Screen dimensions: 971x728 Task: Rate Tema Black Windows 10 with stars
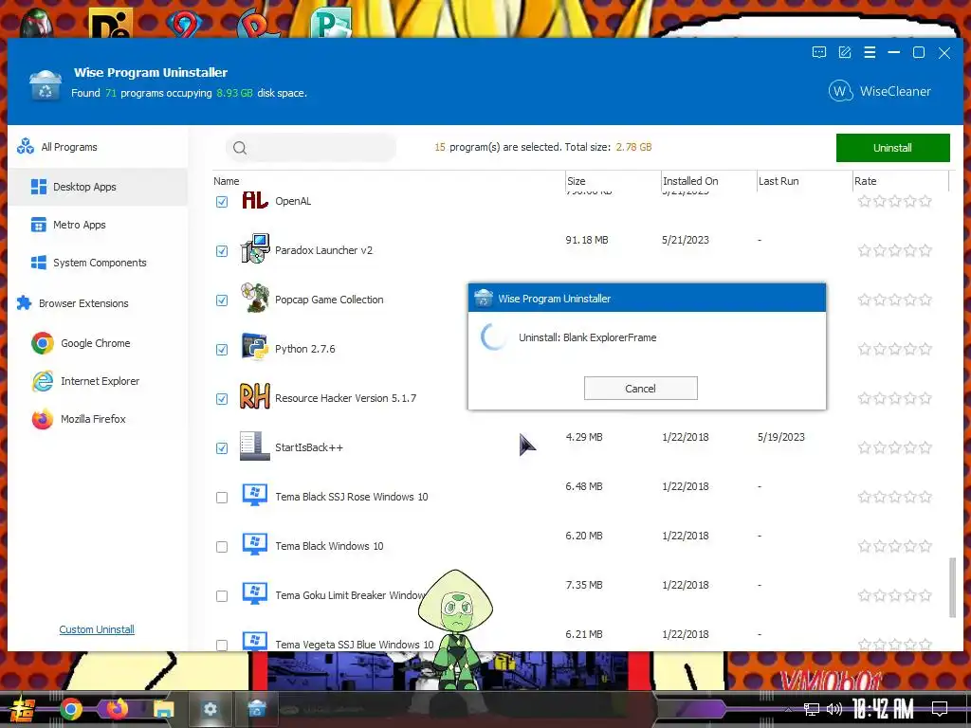(x=895, y=546)
